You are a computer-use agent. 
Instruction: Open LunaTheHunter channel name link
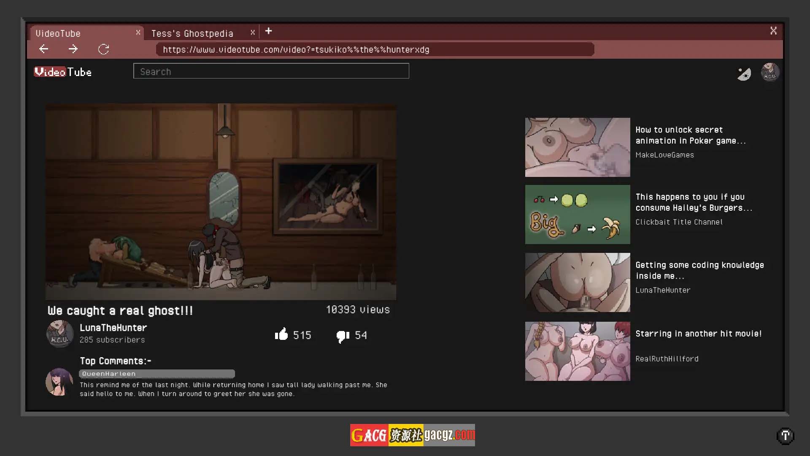(113, 328)
